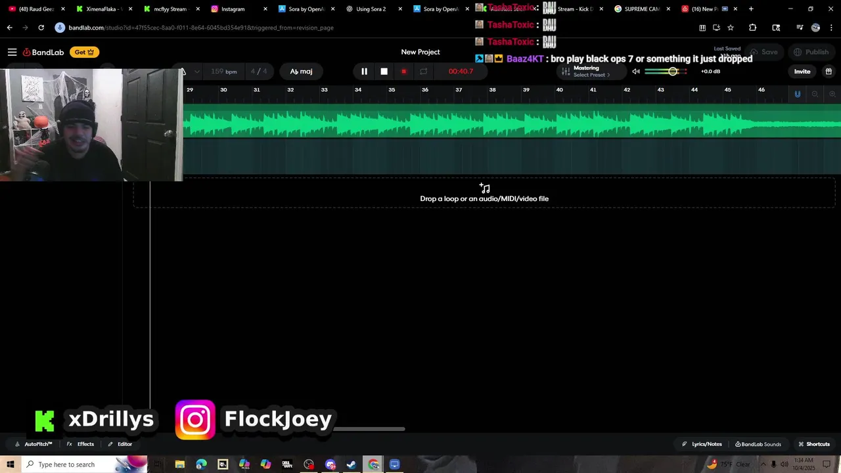The image size is (841, 473).
Task: Select the green audio waveform region
Action: click(x=512, y=123)
